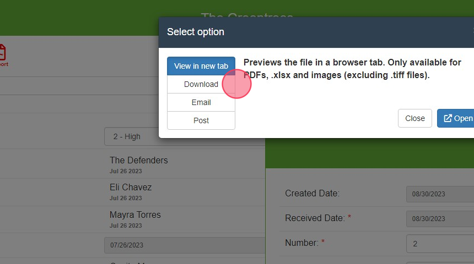Click the Eli Chavez entry
Viewport: 474px width, 264px height.
(x=131, y=187)
